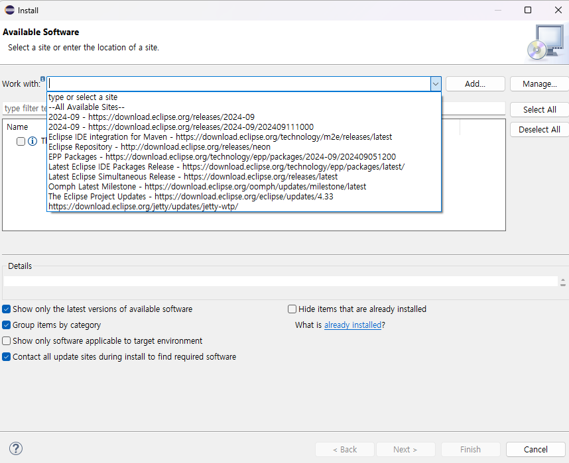Screen dimensions: 569x463
Task: Click the Name column header
Action: (x=17, y=127)
